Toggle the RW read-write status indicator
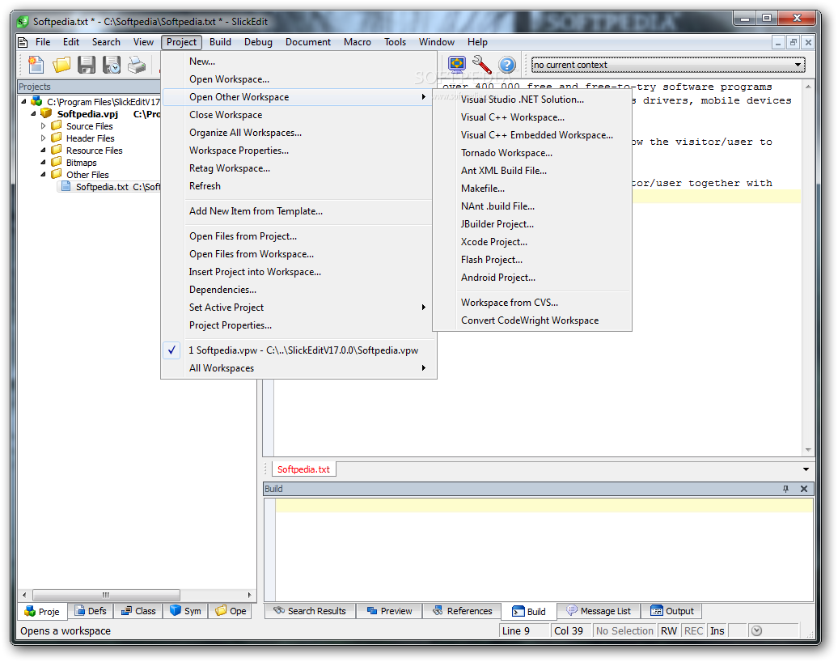The width and height of the screenshot is (838, 662). [669, 631]
